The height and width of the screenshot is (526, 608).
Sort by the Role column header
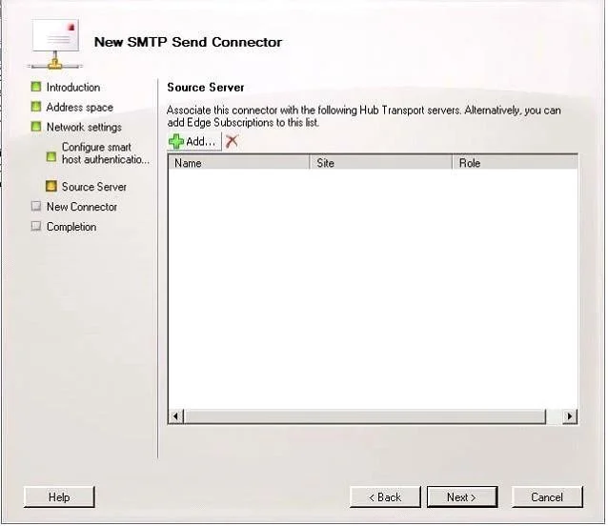coord(515,163)
